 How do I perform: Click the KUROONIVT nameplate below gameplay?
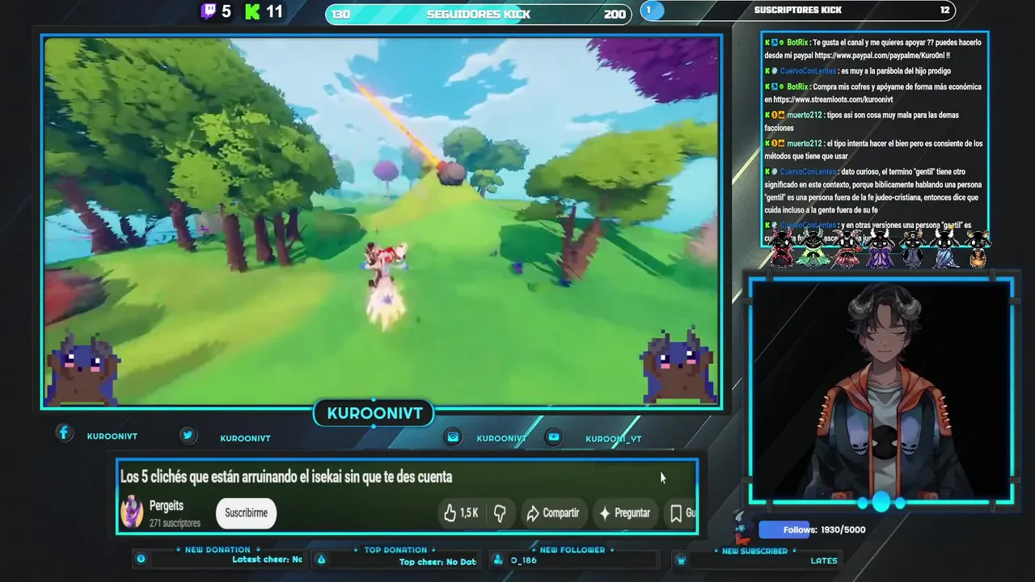[374, 413]
